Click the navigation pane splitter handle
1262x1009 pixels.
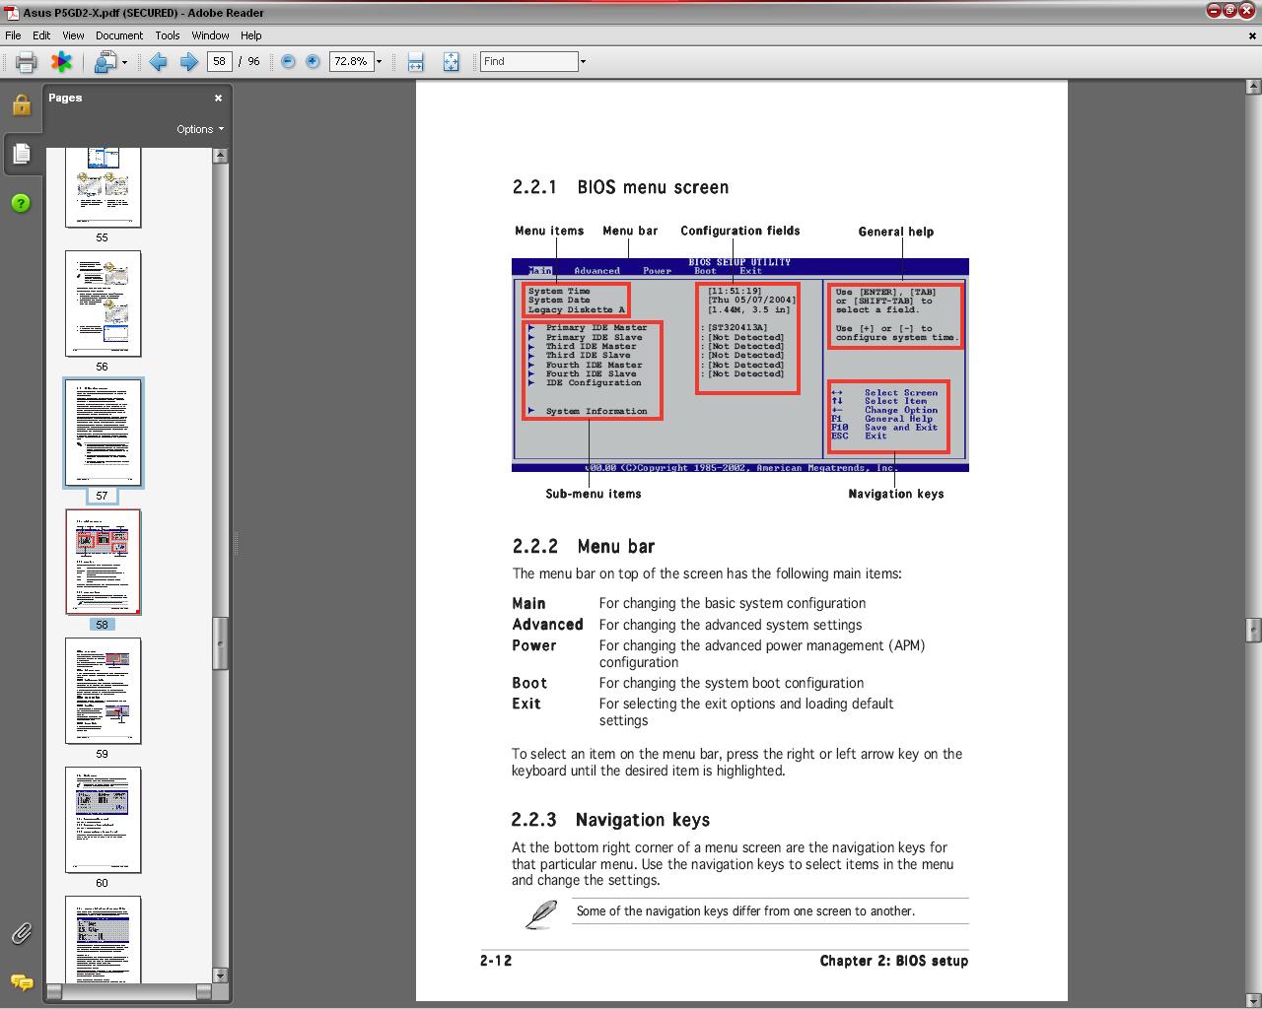click(x=235, y=543)
